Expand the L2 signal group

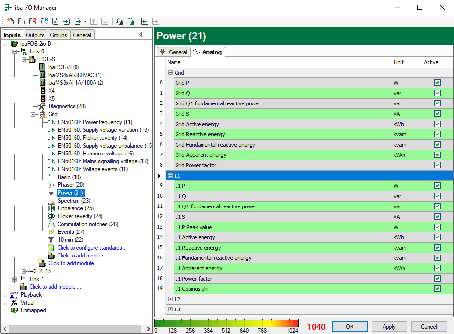pyautogui.click(x=170, y=299)
